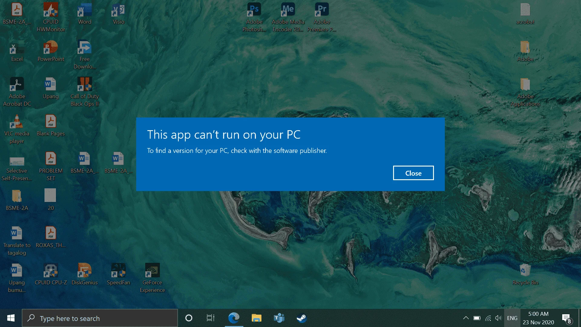Viewport: 581px width, 327px height.
Task: Open the Action Center notifications icon
Action: (x=567, y=318)
